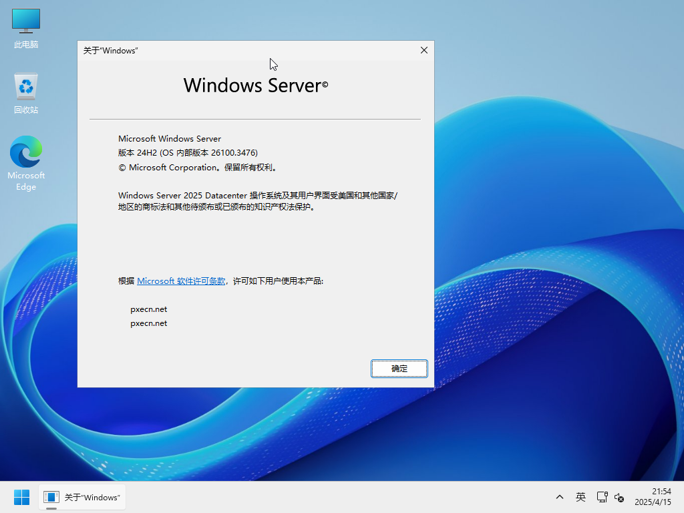This screenshot has width=684, height=513.
Task: Toggle the 英 input method indicator
Action: pos(580,497)
